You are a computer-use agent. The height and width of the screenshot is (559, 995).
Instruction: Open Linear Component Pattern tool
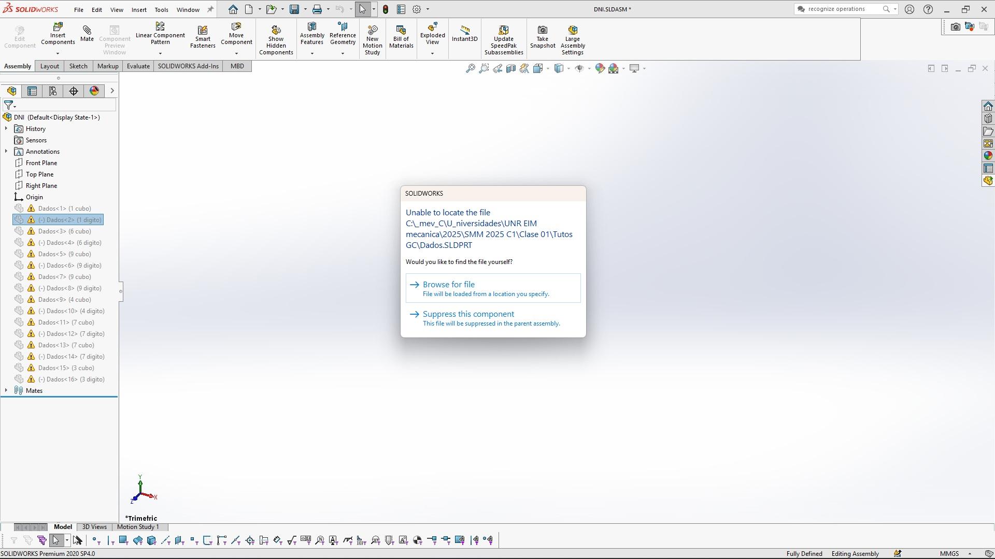(x=160, y=34)
